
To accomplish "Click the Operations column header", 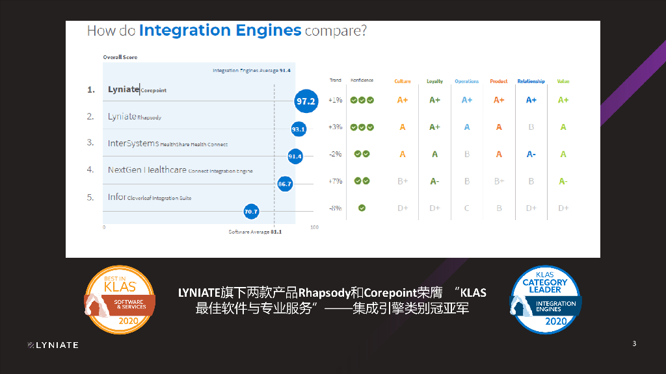I will tap(467, 81).
